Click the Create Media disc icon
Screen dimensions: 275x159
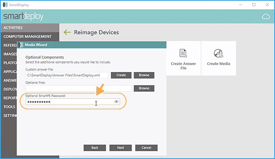click(x=218, y=53)
